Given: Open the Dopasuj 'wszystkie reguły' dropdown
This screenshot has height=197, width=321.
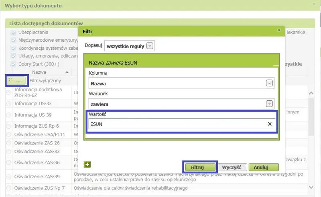Looking at the screenshot, I should coord(150,46).
